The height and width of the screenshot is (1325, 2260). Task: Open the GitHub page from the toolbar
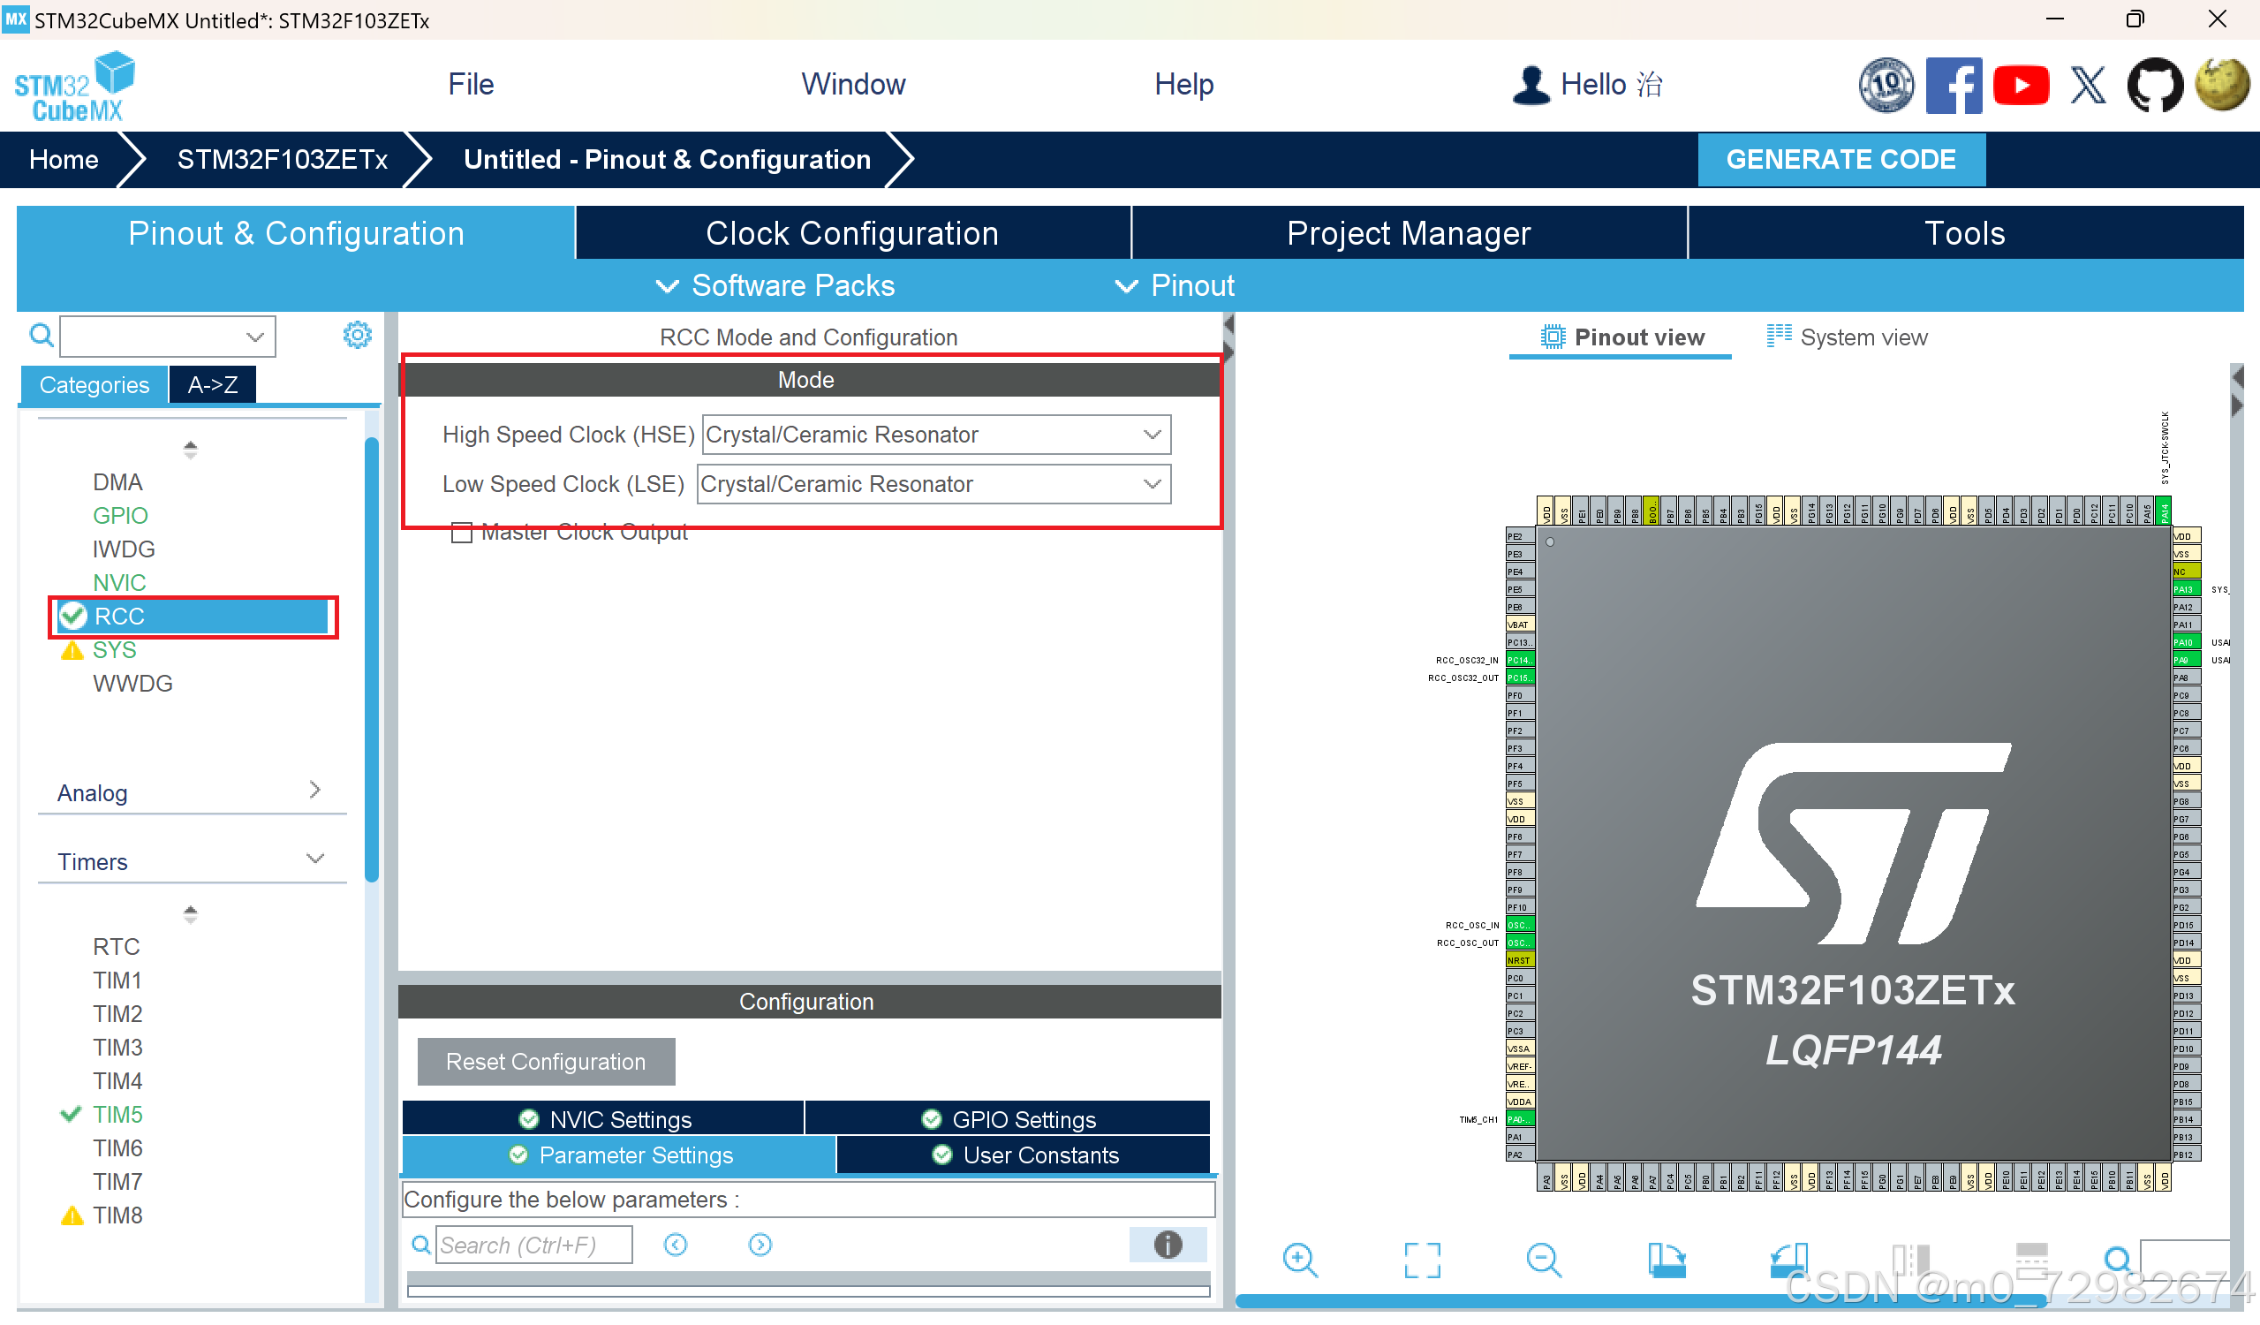coord(2154,84)
